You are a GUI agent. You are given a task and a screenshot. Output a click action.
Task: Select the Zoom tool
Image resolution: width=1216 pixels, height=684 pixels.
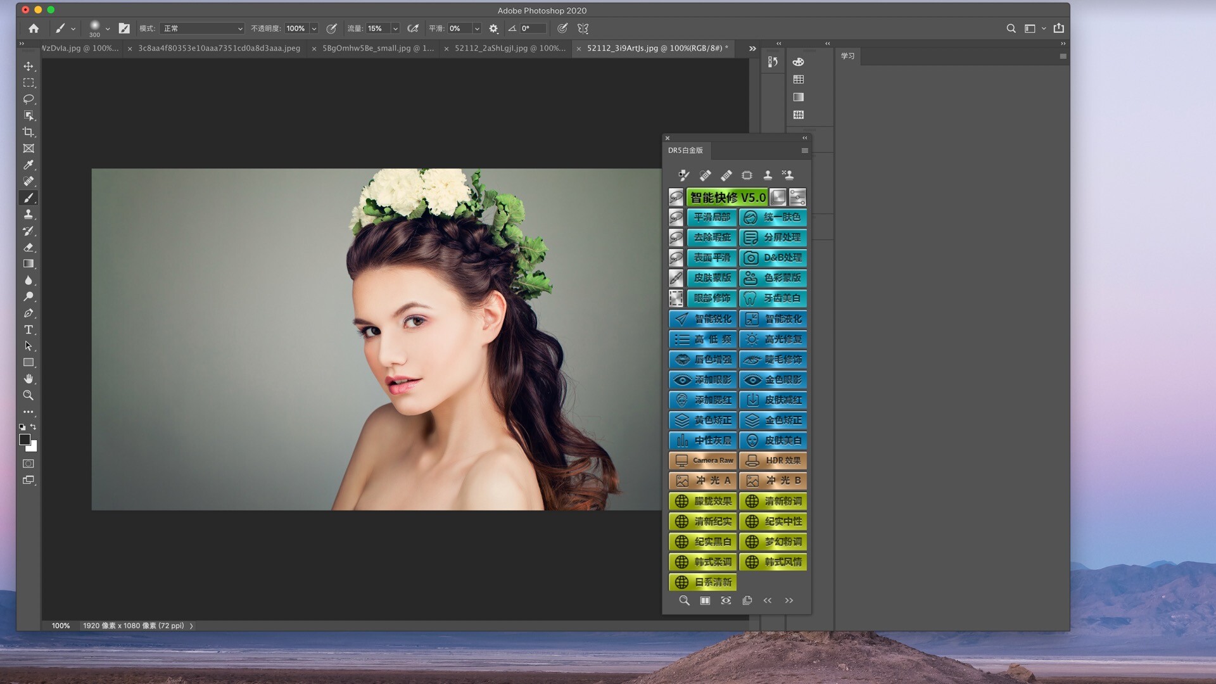point(28,395)
